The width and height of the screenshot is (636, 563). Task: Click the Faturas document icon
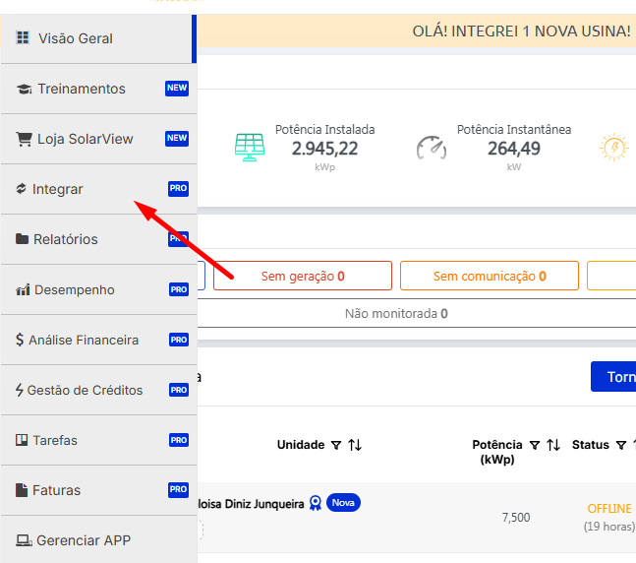point(22,490)
